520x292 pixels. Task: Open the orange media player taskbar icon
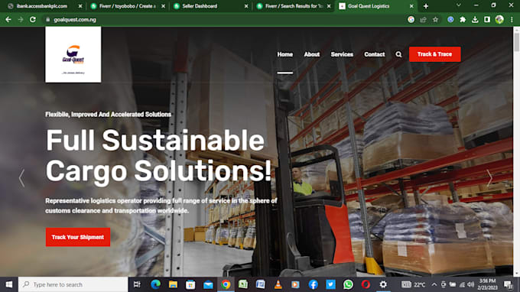295,284
